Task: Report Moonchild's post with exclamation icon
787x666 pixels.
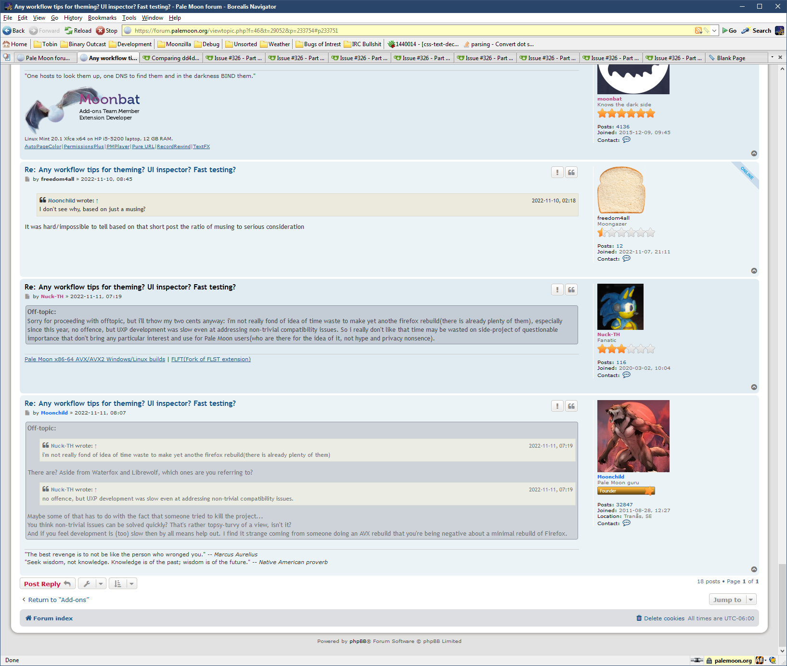Action: pyautogui.click(x=557, y=406)
